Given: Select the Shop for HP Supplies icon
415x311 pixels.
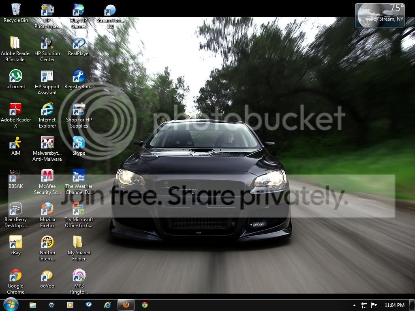Looking at the screenshot, I should pos(79,115).
